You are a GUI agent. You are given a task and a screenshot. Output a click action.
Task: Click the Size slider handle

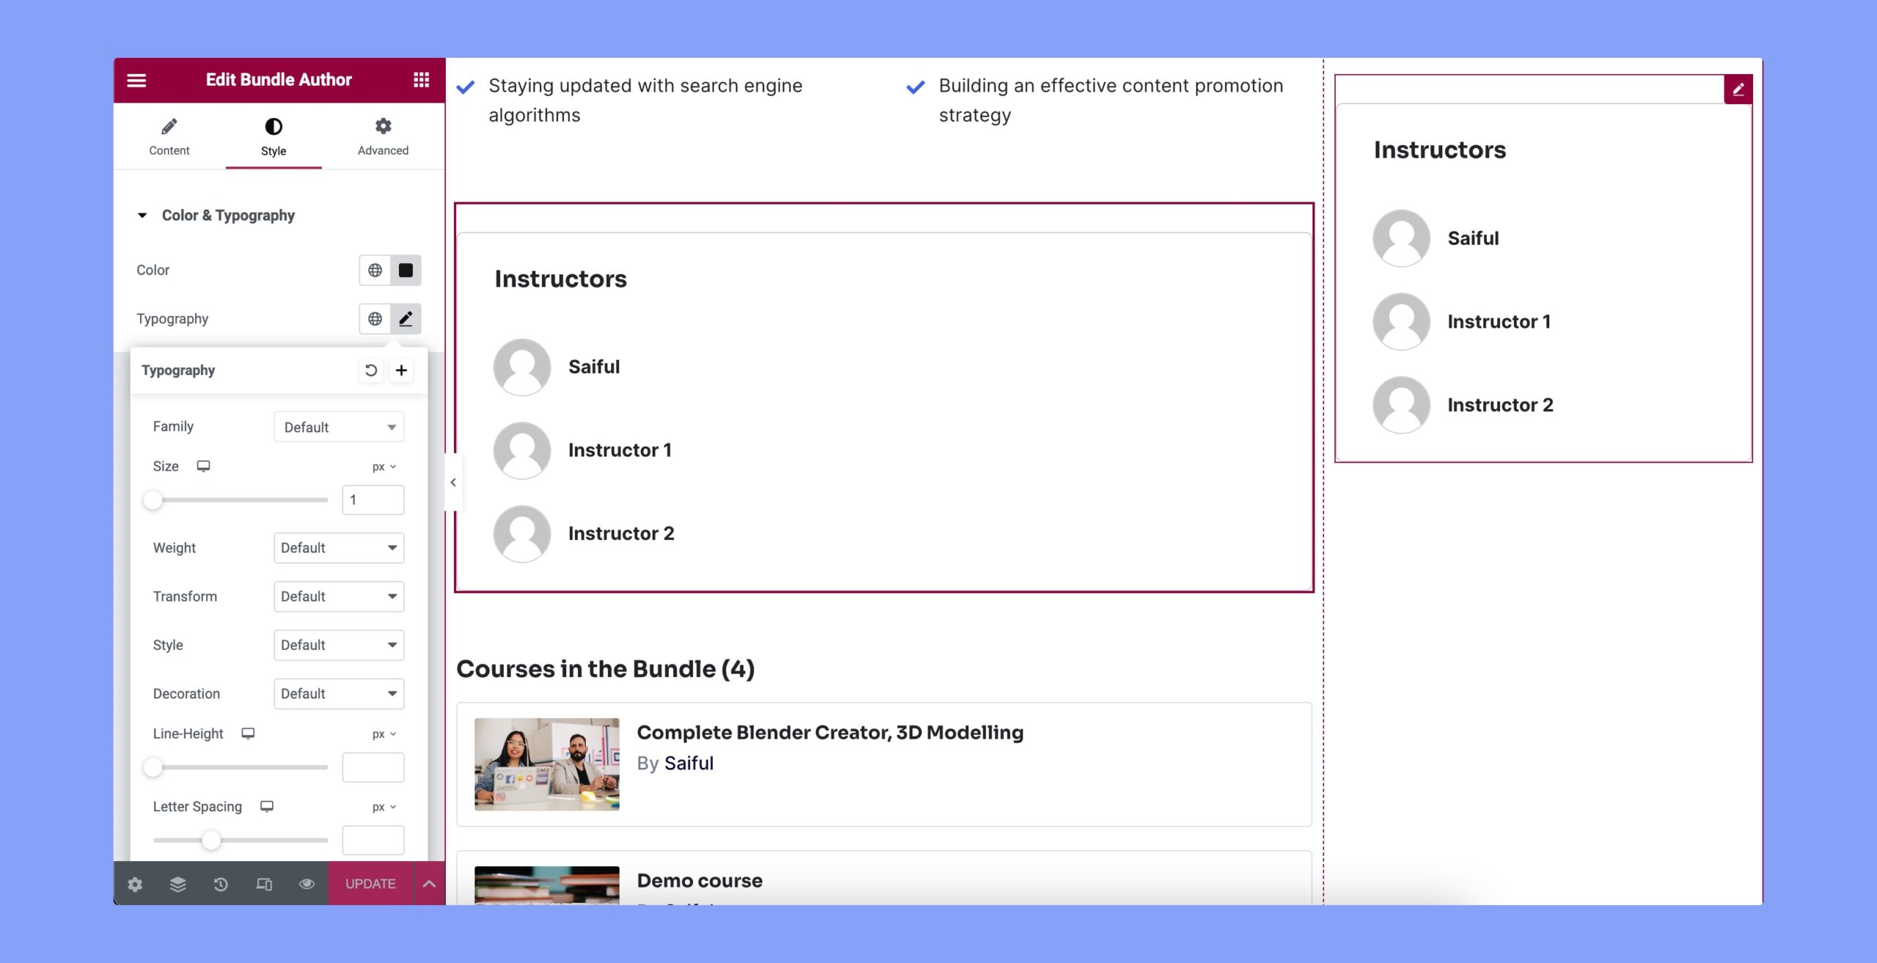point(153,500)
